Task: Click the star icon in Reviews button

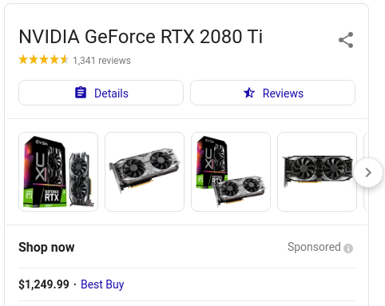Action: tap(249, 93)
